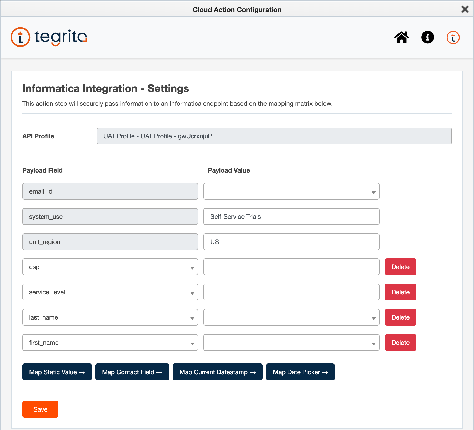Go to the Home icon
The width and height of the screenshot is (474, 430).
pyautogui.click(x=401, y=37)
